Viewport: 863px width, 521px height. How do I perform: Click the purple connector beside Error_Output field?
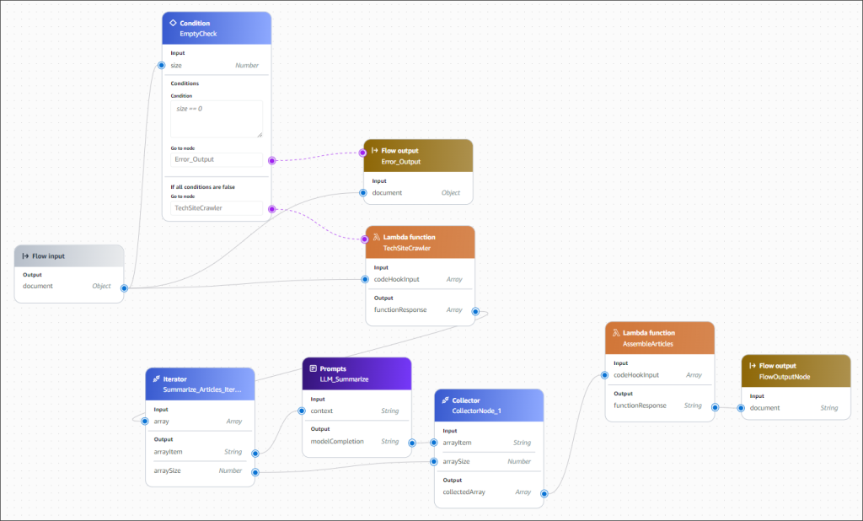[x=272, y=160]
